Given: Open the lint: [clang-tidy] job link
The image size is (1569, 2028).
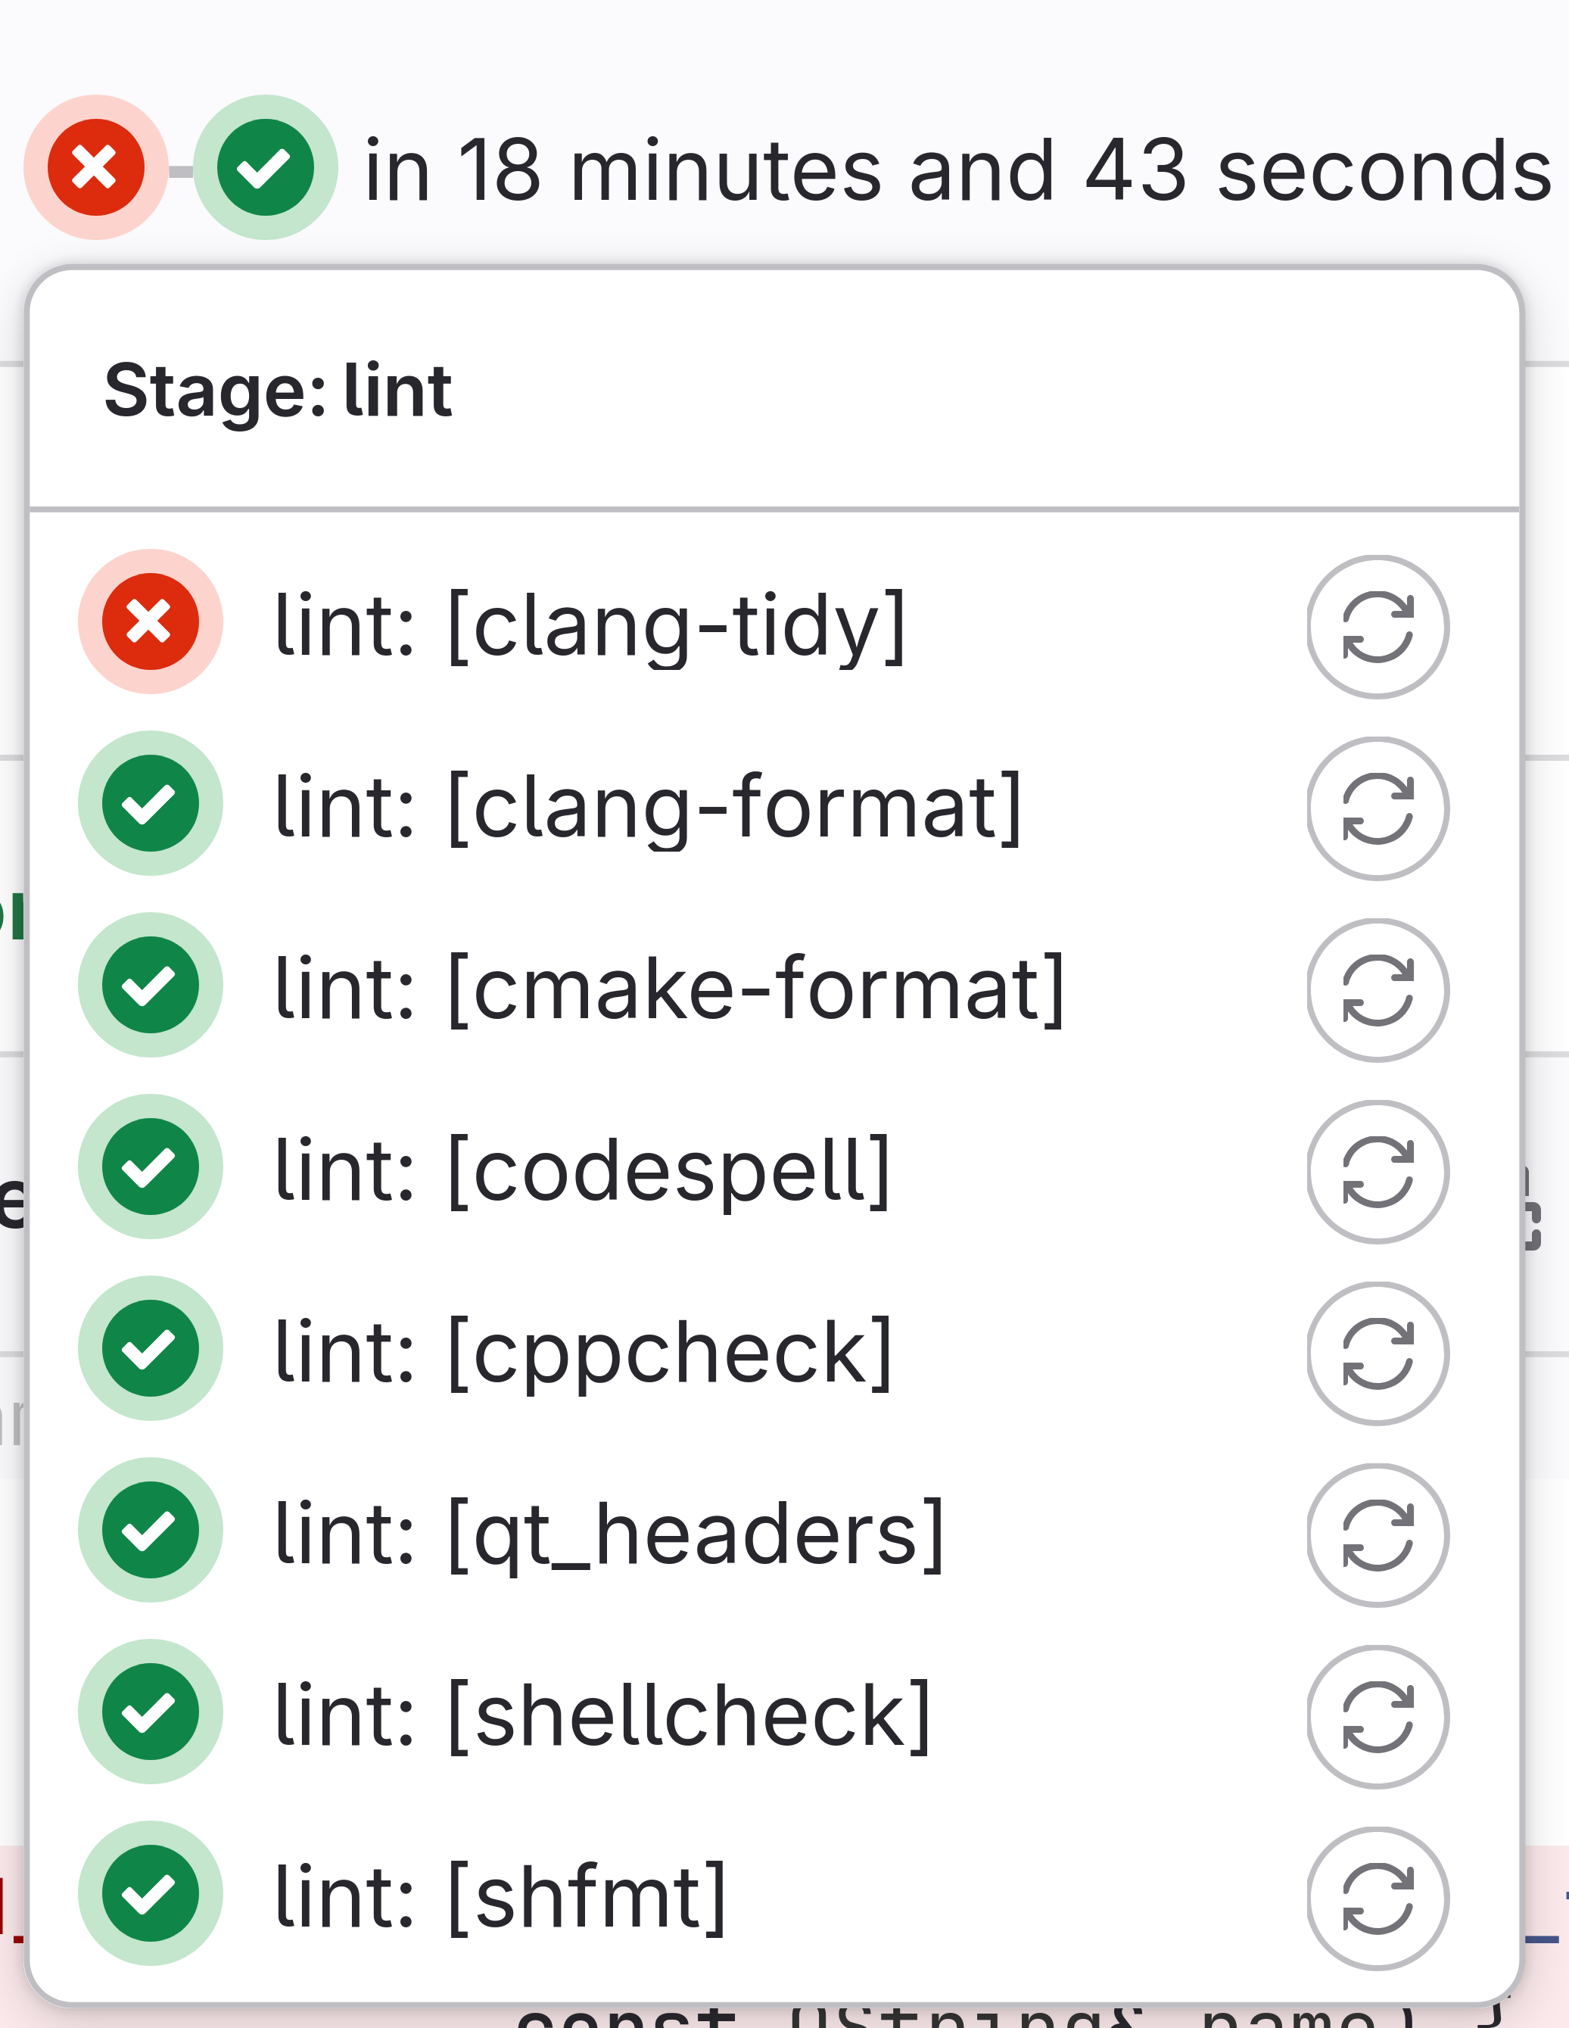Looking at the screenshot, I should 590,625.
